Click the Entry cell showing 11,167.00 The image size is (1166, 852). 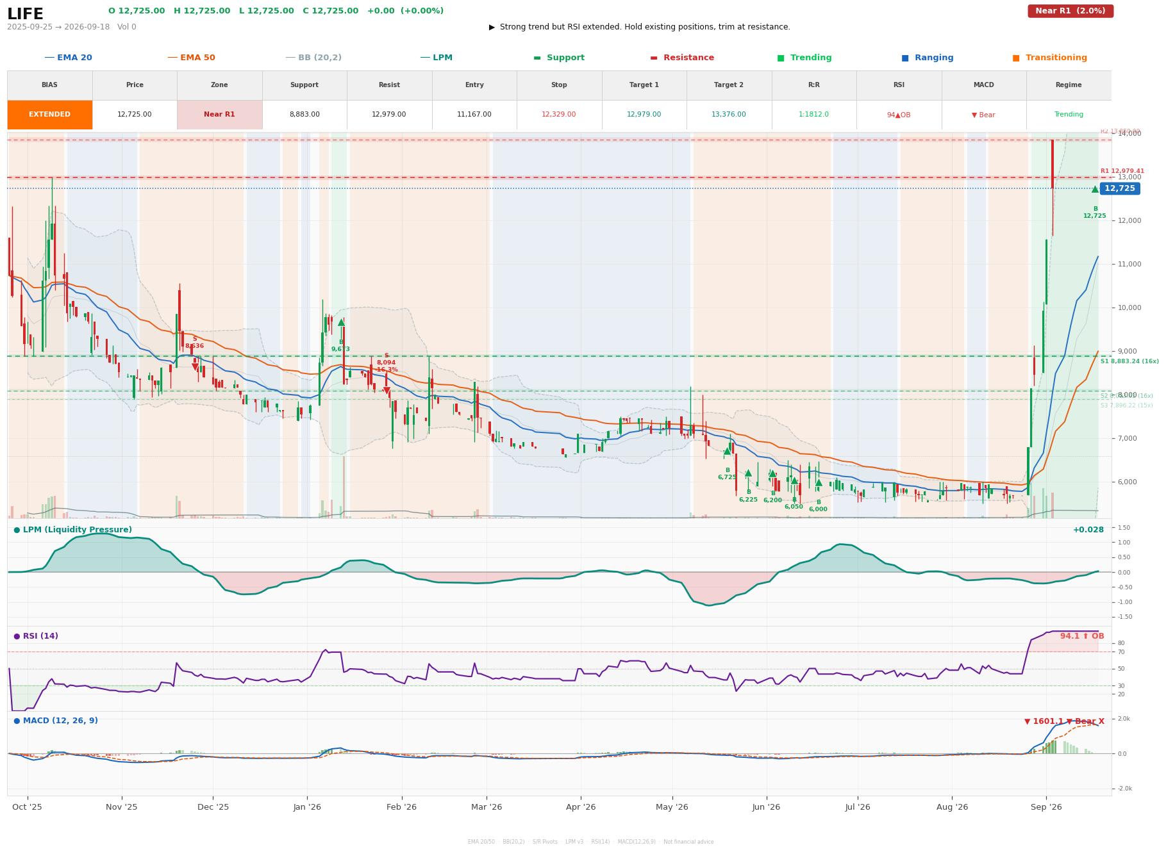[x=474, y=115]
